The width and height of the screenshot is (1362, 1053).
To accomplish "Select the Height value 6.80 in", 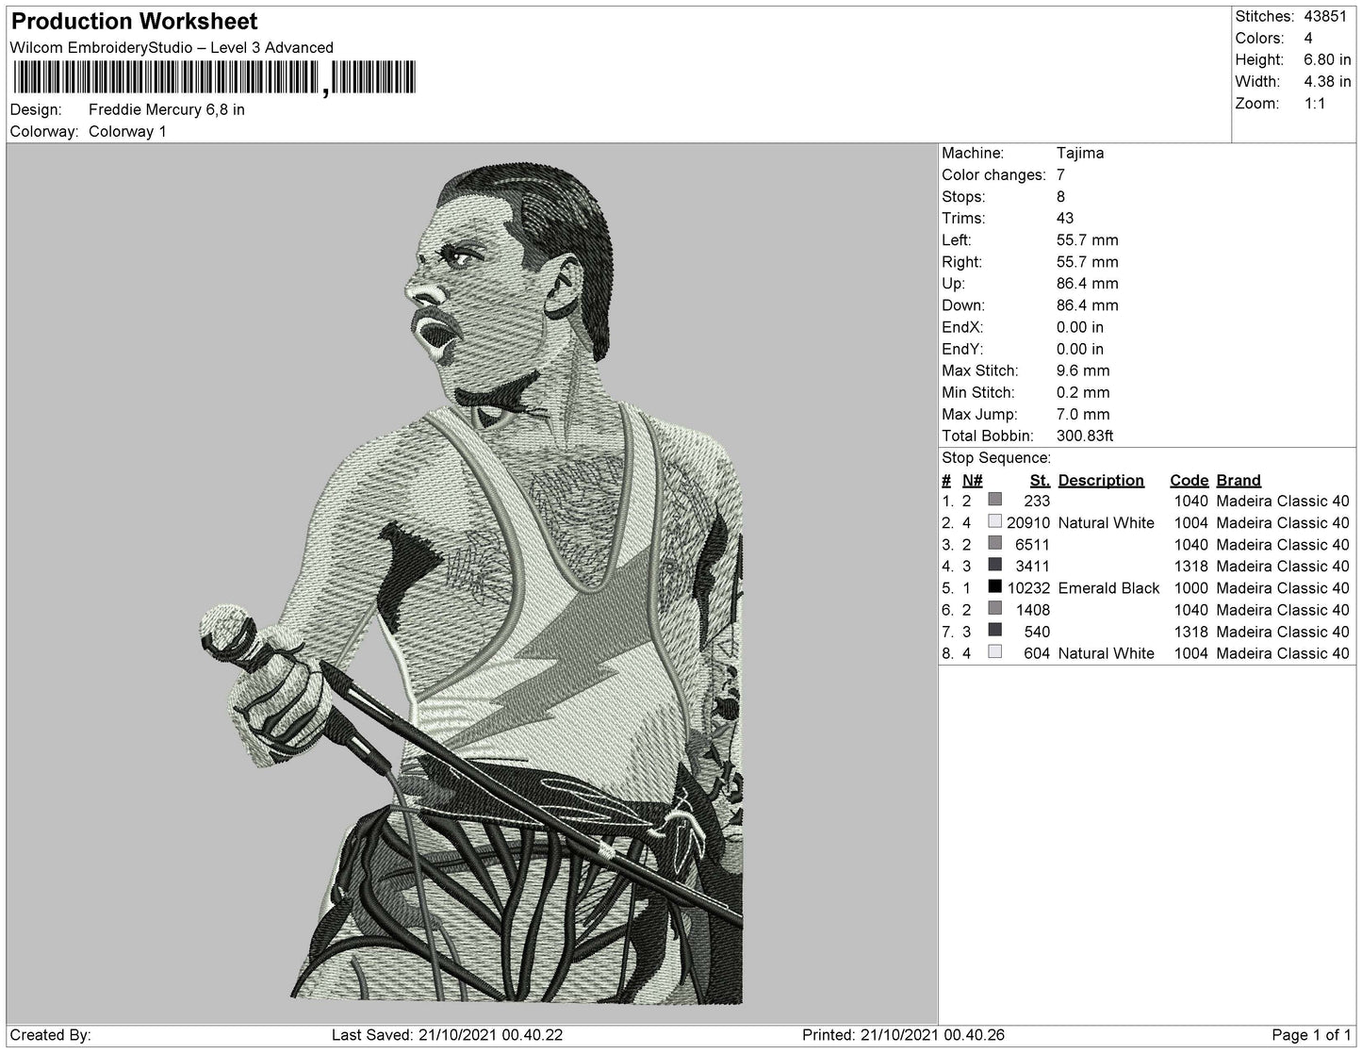I will 1327,59.
